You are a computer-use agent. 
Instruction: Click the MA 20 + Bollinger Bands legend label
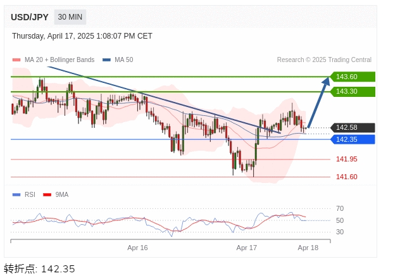(59, 60)
